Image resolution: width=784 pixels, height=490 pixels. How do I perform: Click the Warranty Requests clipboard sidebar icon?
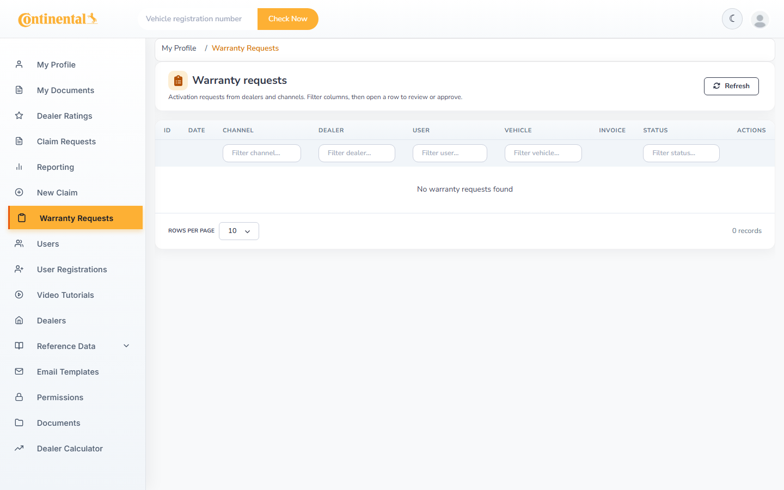pos(22,218)
